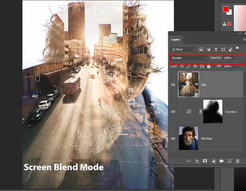The width and height of the screenshot is (246, 191).
Task: Switch to the Layers tab
Action: [x=175, y=40]
